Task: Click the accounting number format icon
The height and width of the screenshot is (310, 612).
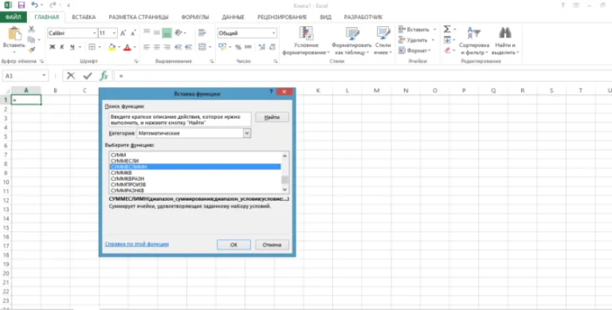Action: [222, 47]
